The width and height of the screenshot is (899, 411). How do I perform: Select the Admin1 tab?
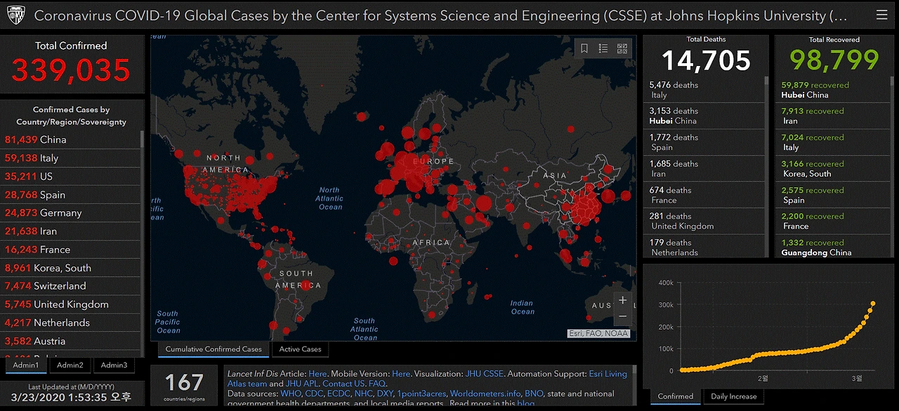tap(26, 365)
